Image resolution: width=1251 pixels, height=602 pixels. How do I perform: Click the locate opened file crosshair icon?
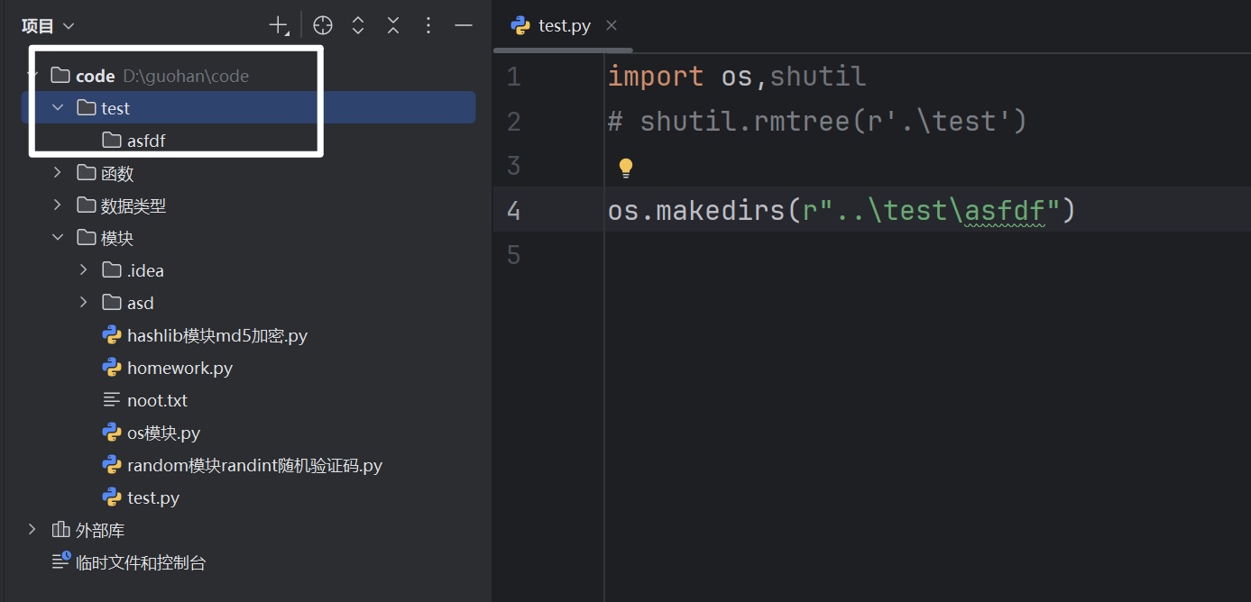click(323, 26)
